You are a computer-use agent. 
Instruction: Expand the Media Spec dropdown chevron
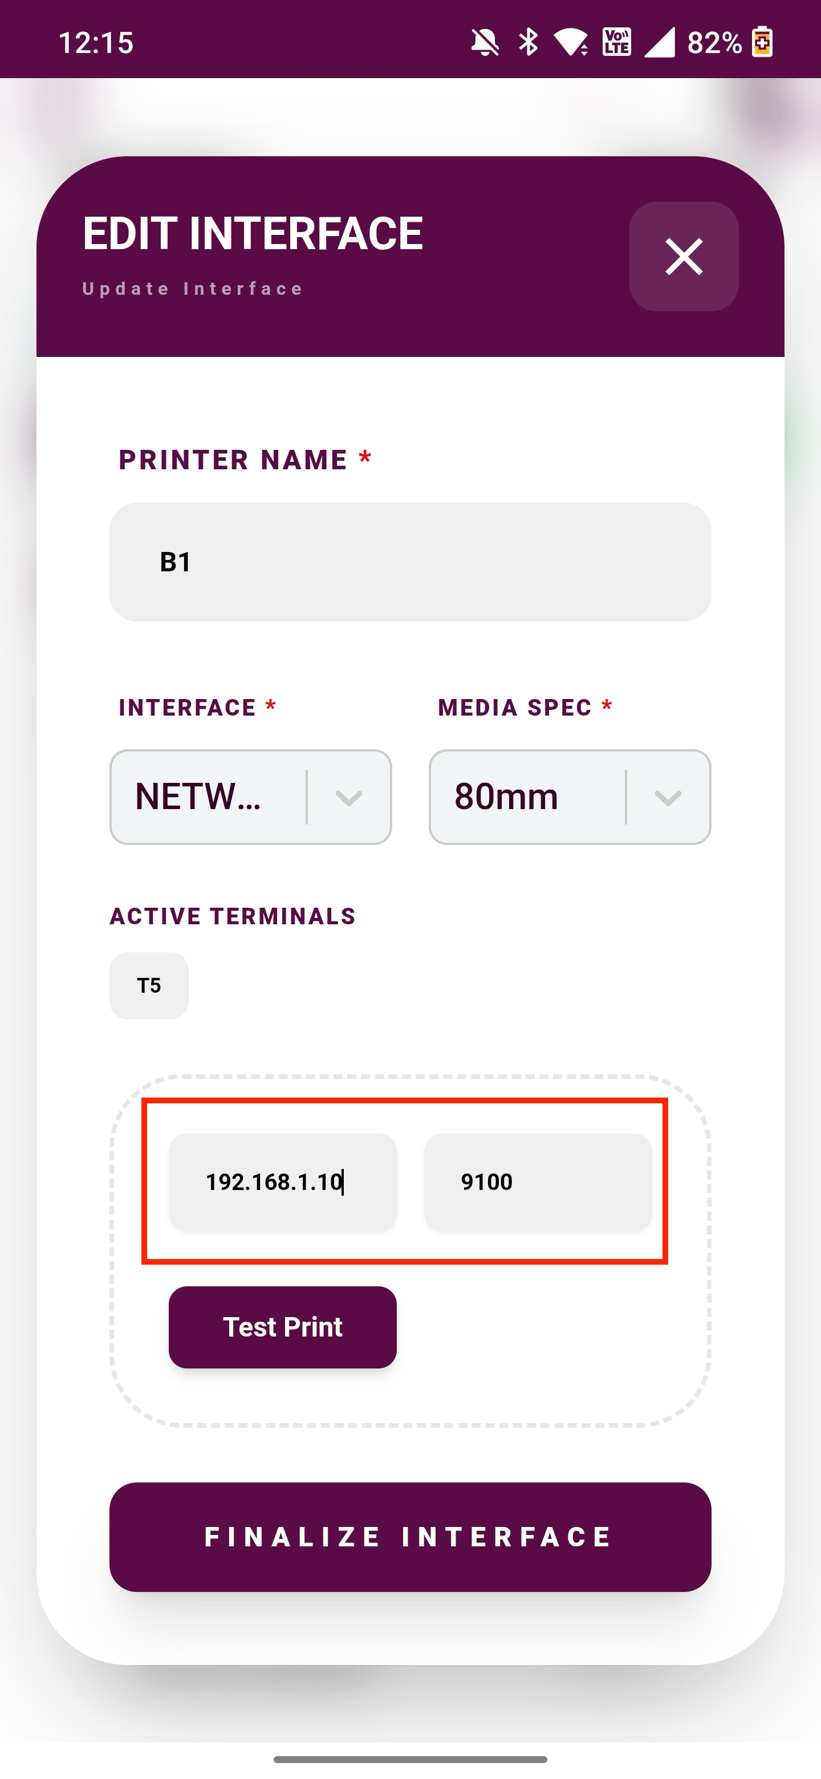tap(668, 798)
